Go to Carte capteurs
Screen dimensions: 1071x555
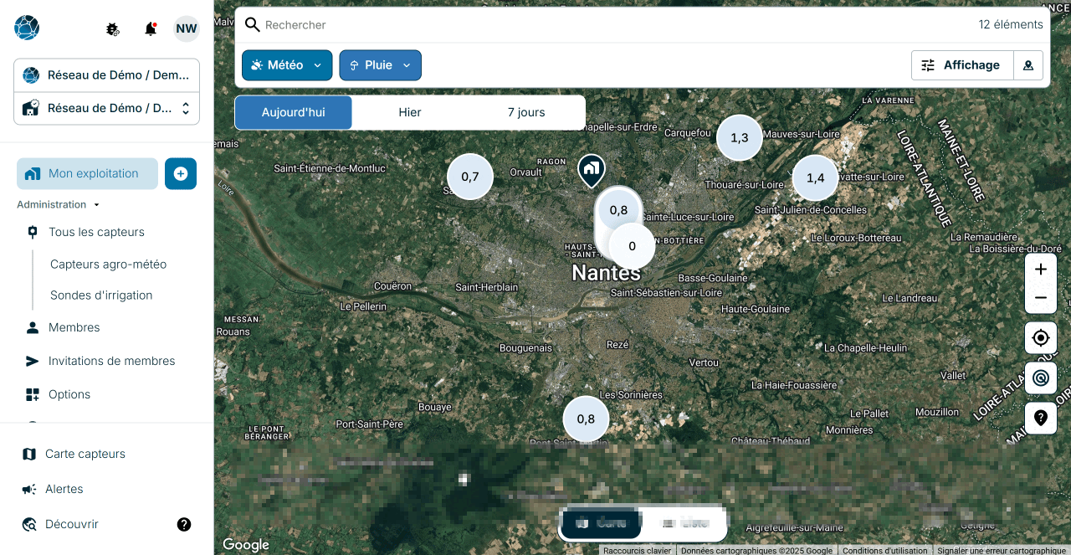pos(85,454)
